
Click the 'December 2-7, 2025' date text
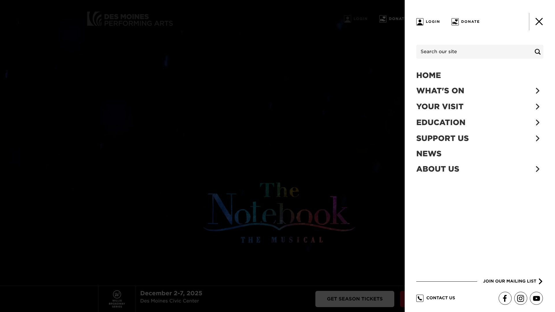[171, 293]
